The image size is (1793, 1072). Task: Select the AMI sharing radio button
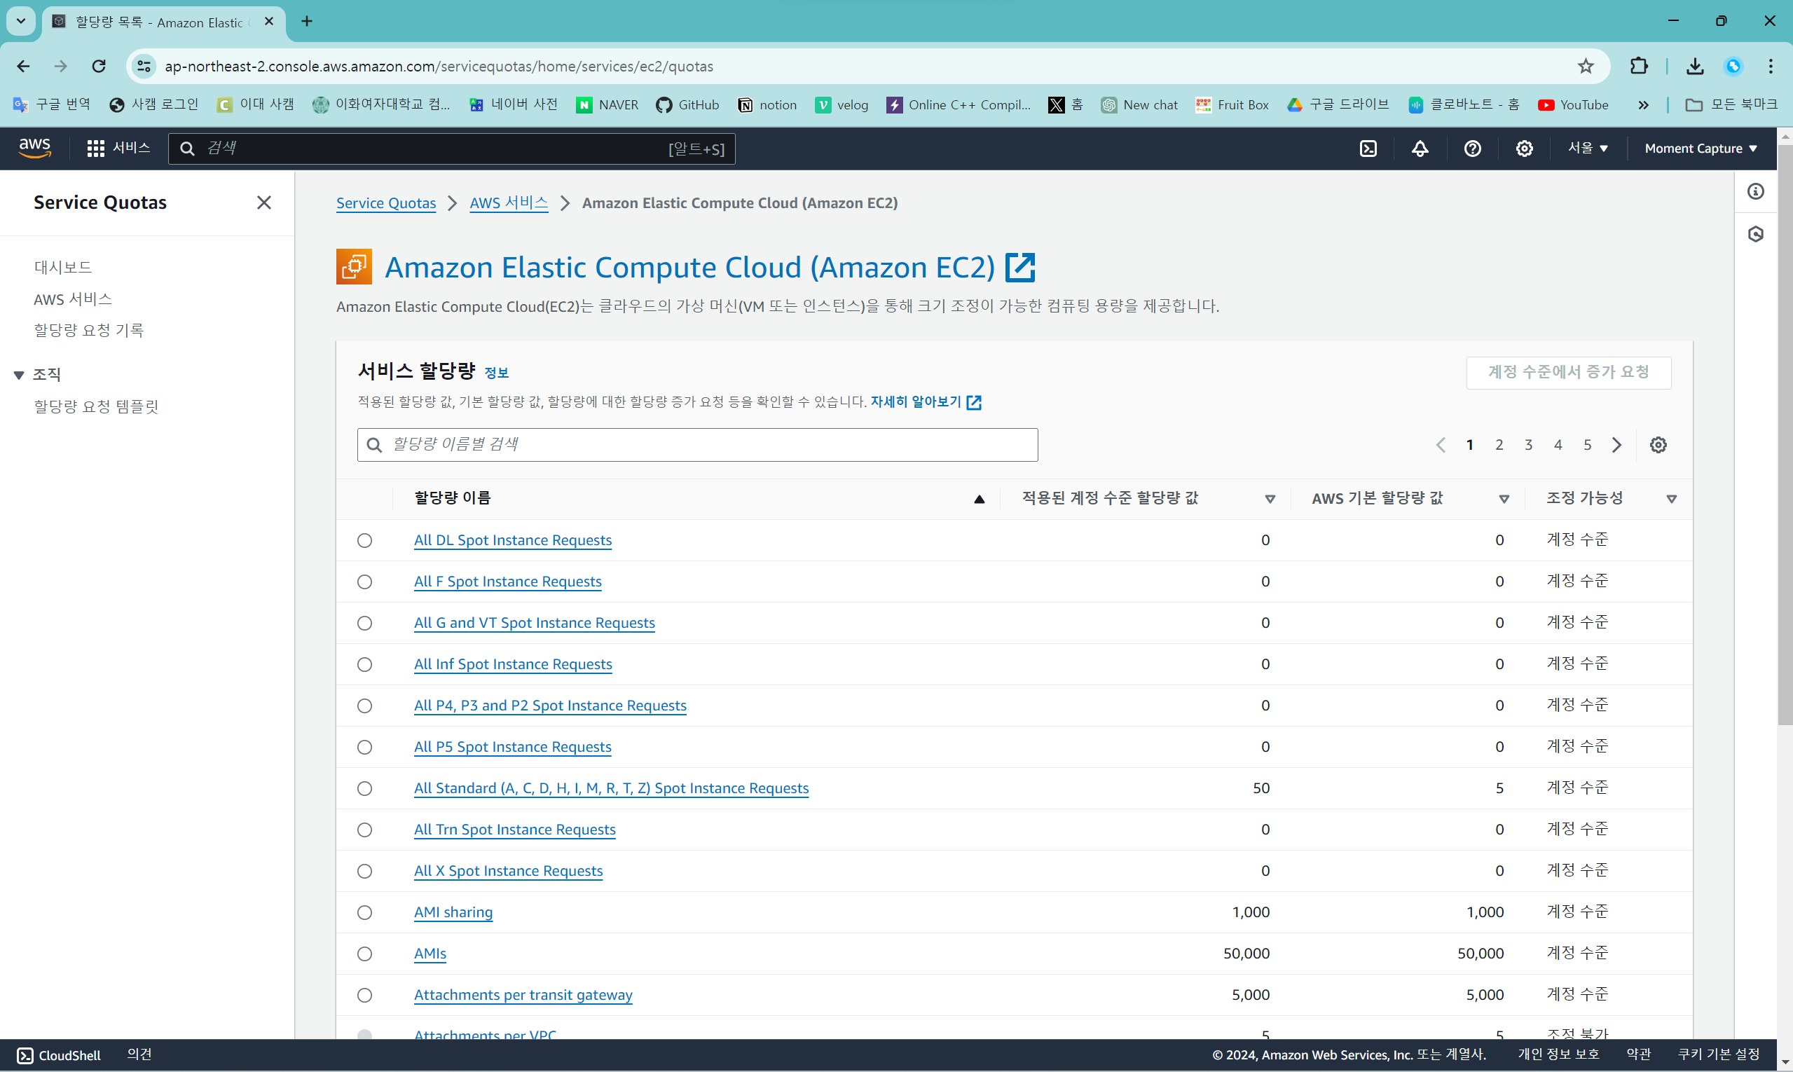[x=365, y=912]
